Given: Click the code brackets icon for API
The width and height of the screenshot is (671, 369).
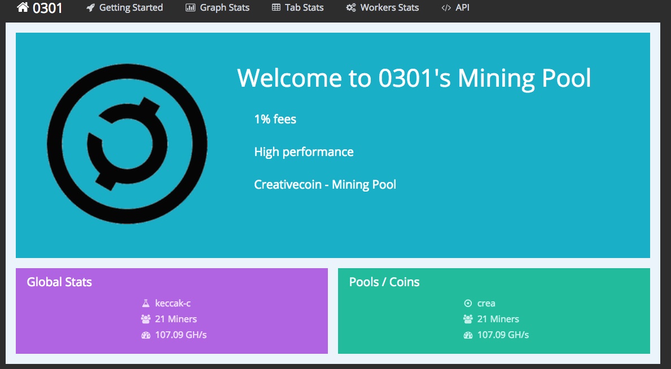Looking at the screenshot, I should pos(446,8).
